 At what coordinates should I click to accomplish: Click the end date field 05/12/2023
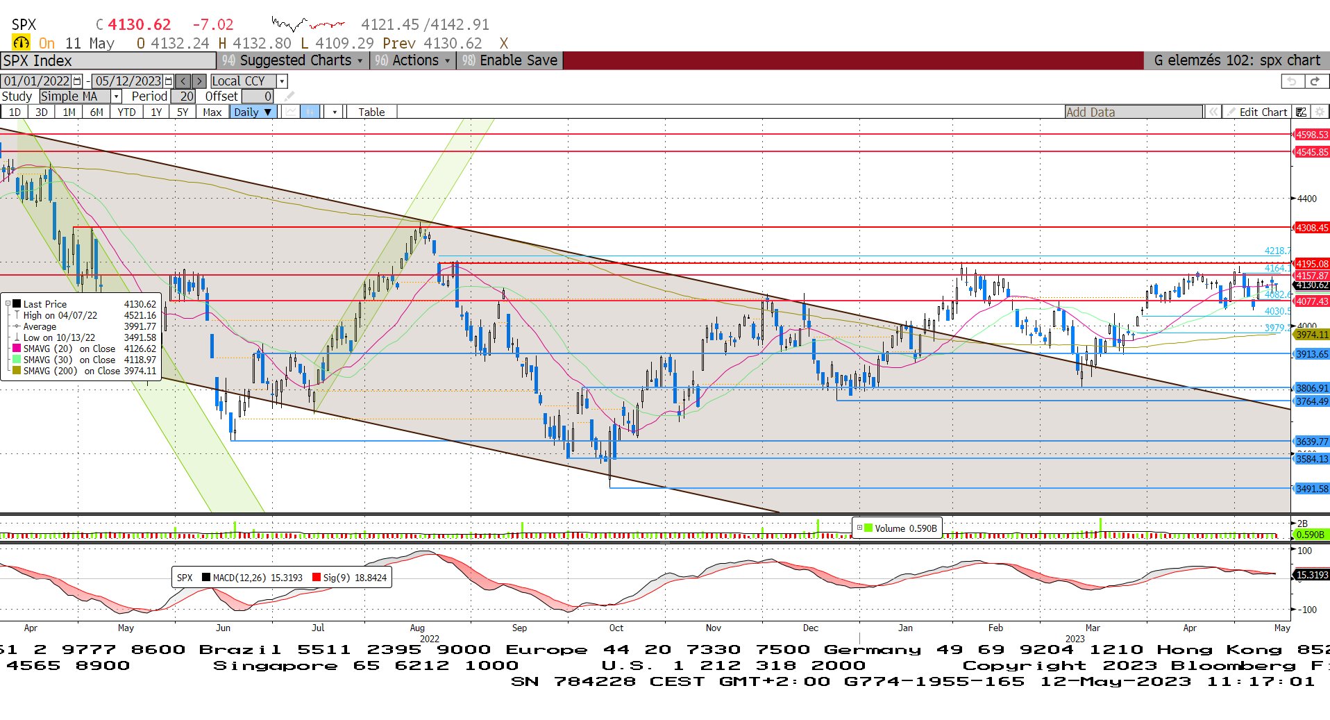coord(128,81)
